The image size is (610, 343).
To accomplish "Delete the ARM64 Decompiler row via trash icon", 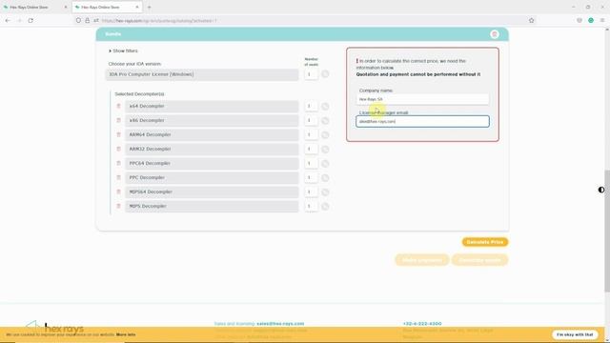I will coord(118,134).
